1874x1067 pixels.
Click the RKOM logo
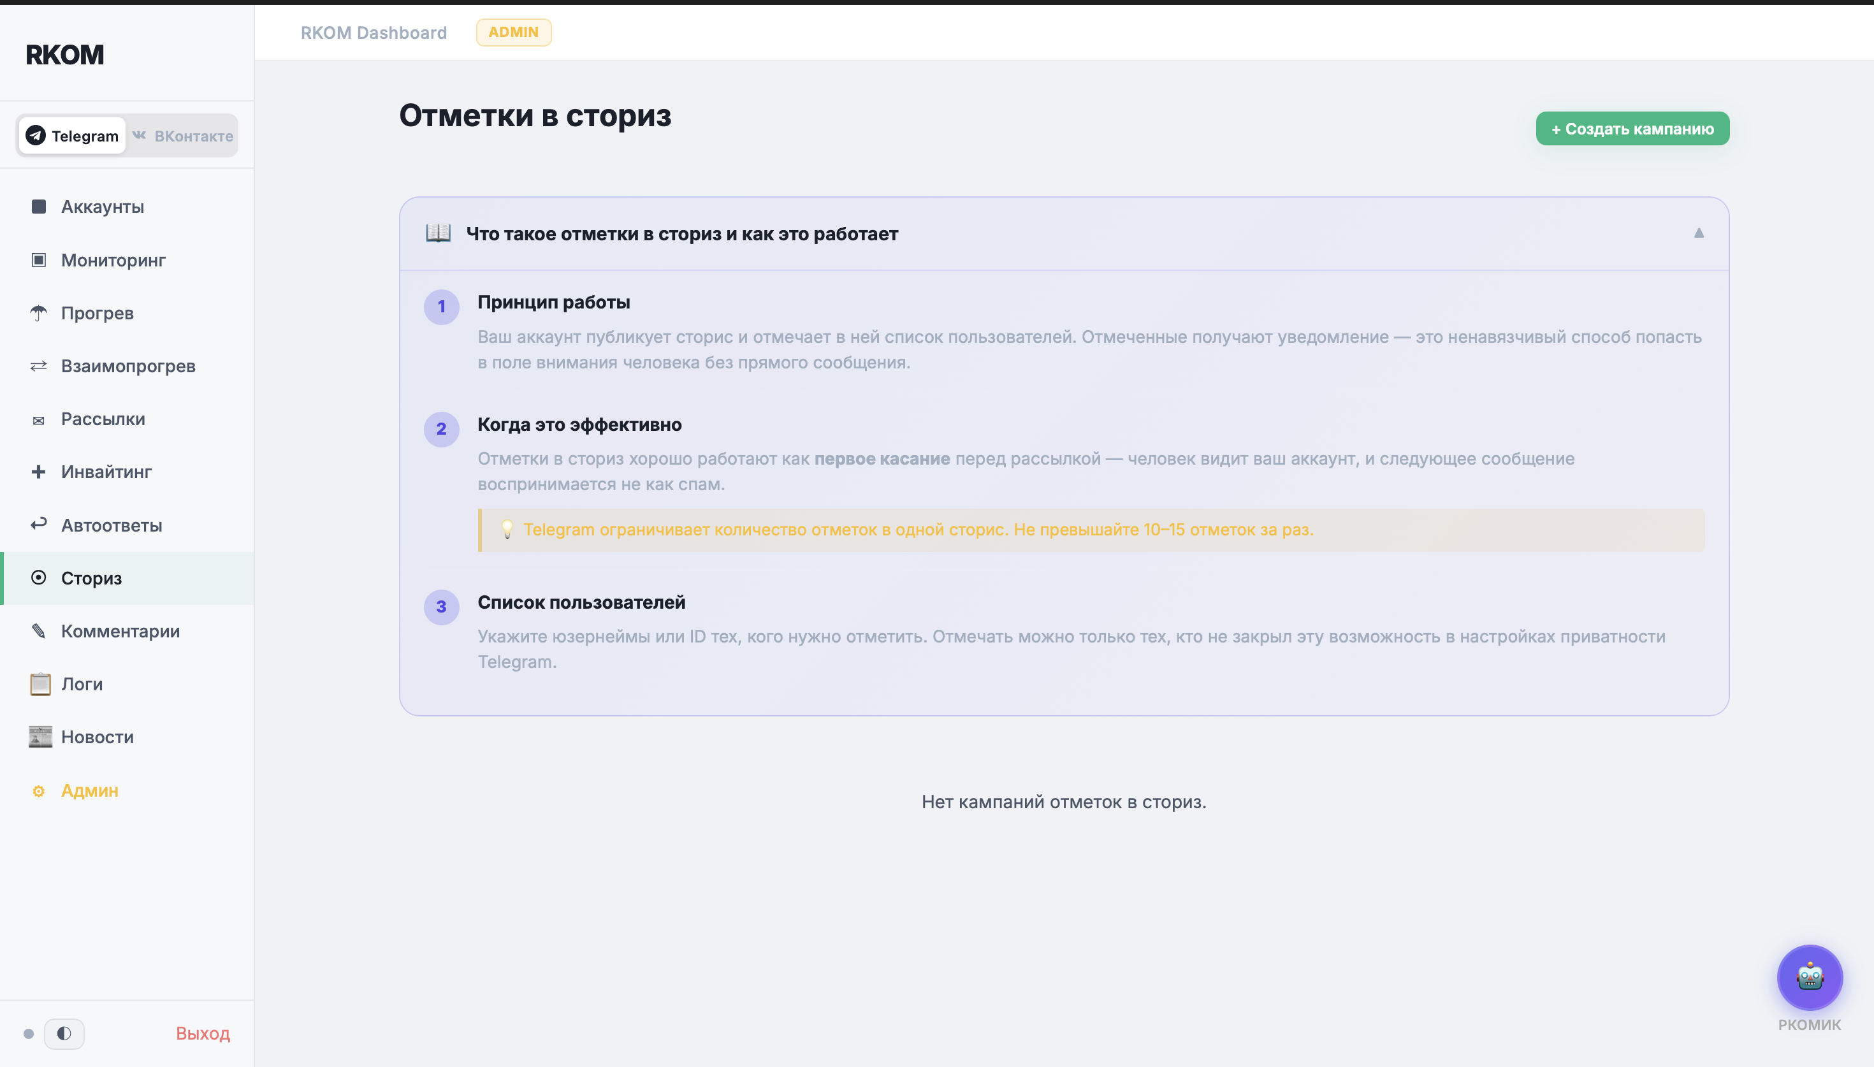click(x=64, y=55)
